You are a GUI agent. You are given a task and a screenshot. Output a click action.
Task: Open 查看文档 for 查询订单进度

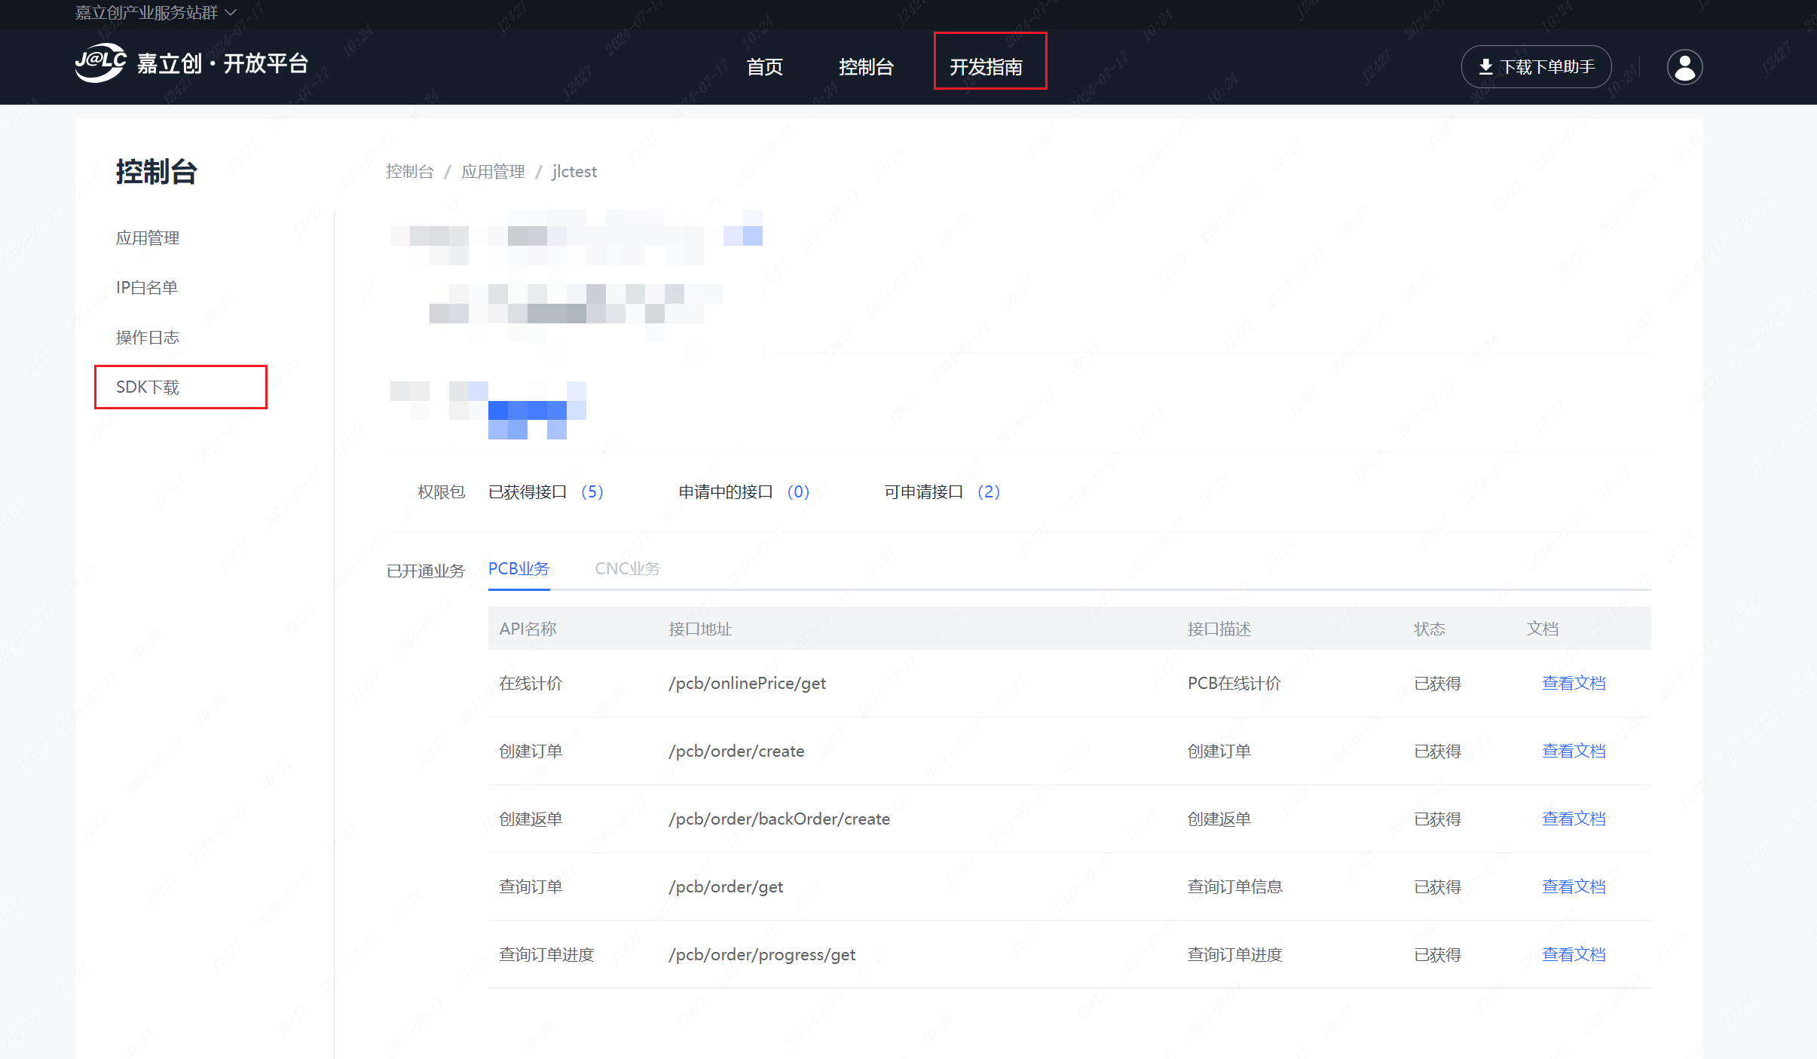tap(1574, 955)
